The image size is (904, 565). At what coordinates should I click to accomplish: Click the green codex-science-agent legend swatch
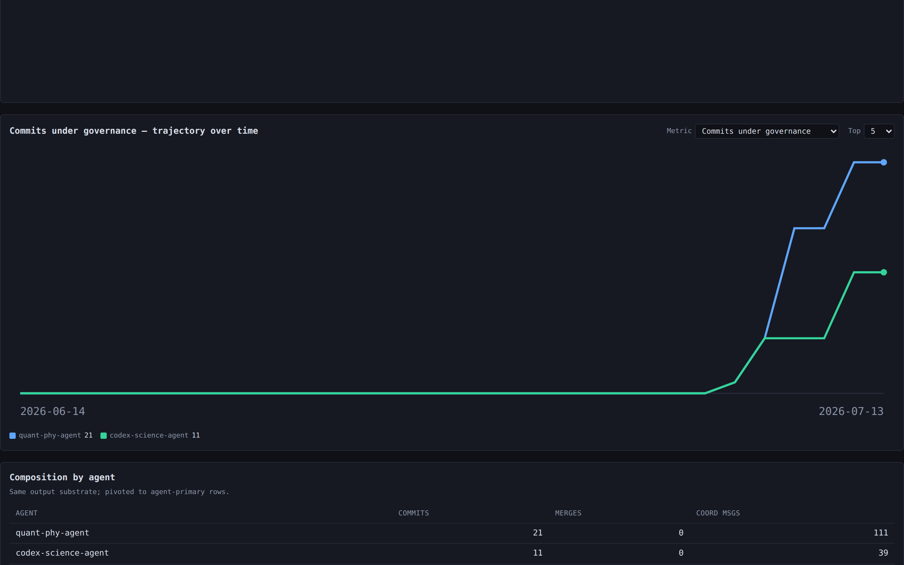pos(104,436)
